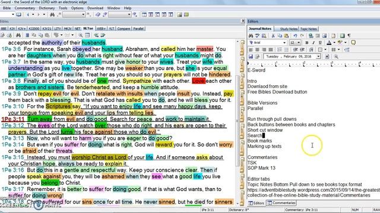Open the Bible menu

tap(7, 8)
